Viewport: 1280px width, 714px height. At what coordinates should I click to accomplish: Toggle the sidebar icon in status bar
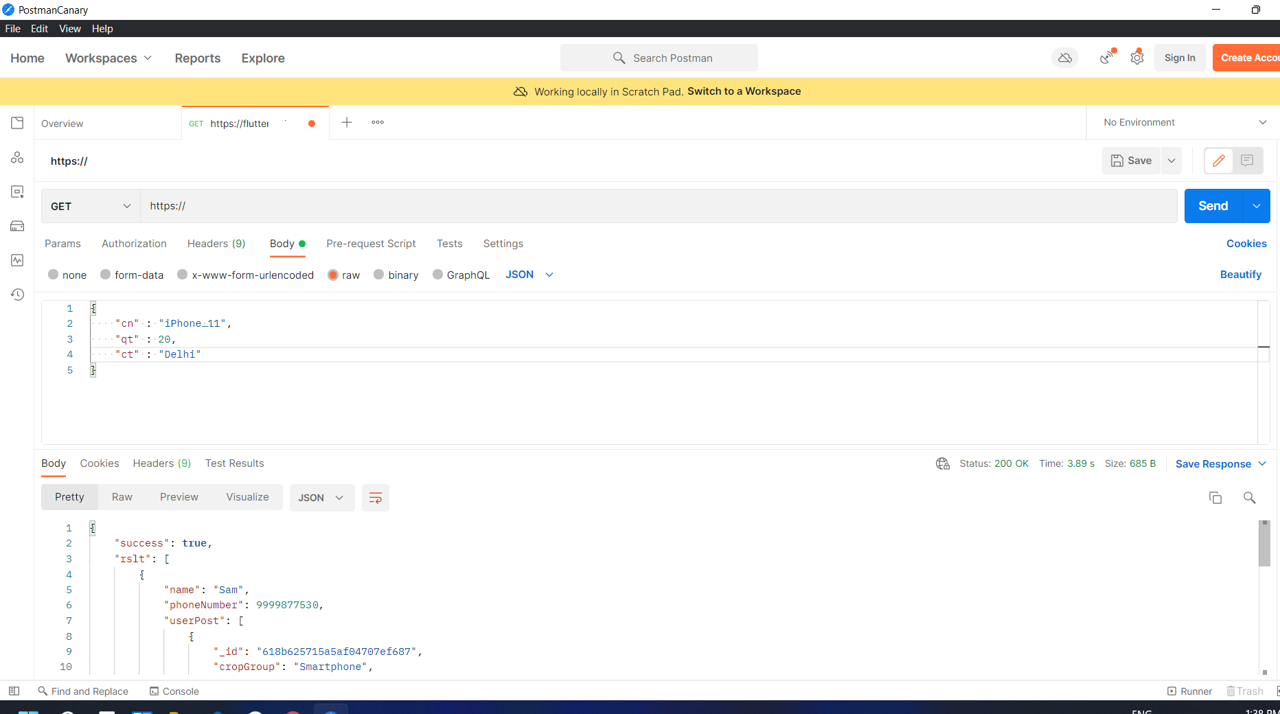click(x=14, y=691)
